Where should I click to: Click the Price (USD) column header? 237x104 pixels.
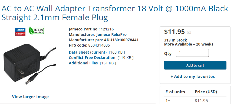pos(206,92)
